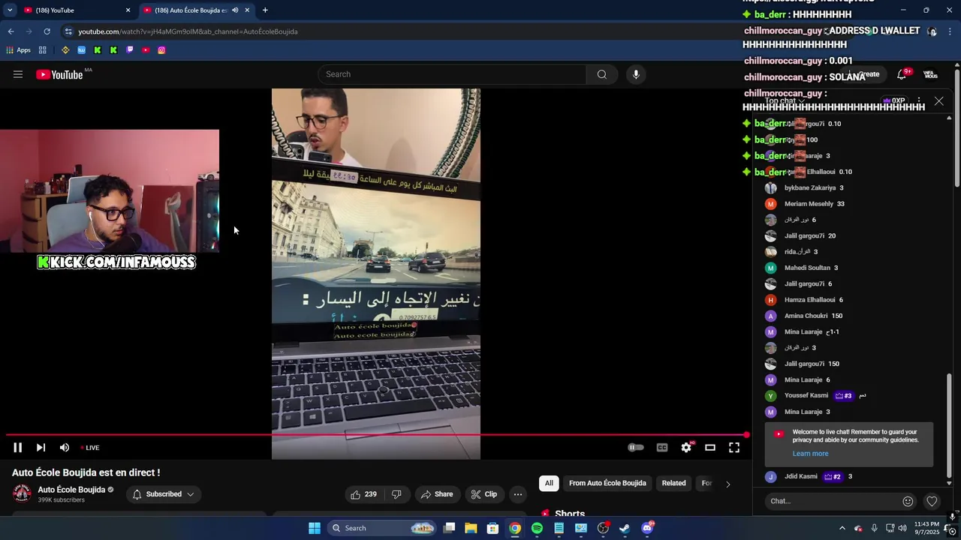The height and width of the screenshot is (540, 961).
Task: Click the search magnifier button
Action: [601, 74]
